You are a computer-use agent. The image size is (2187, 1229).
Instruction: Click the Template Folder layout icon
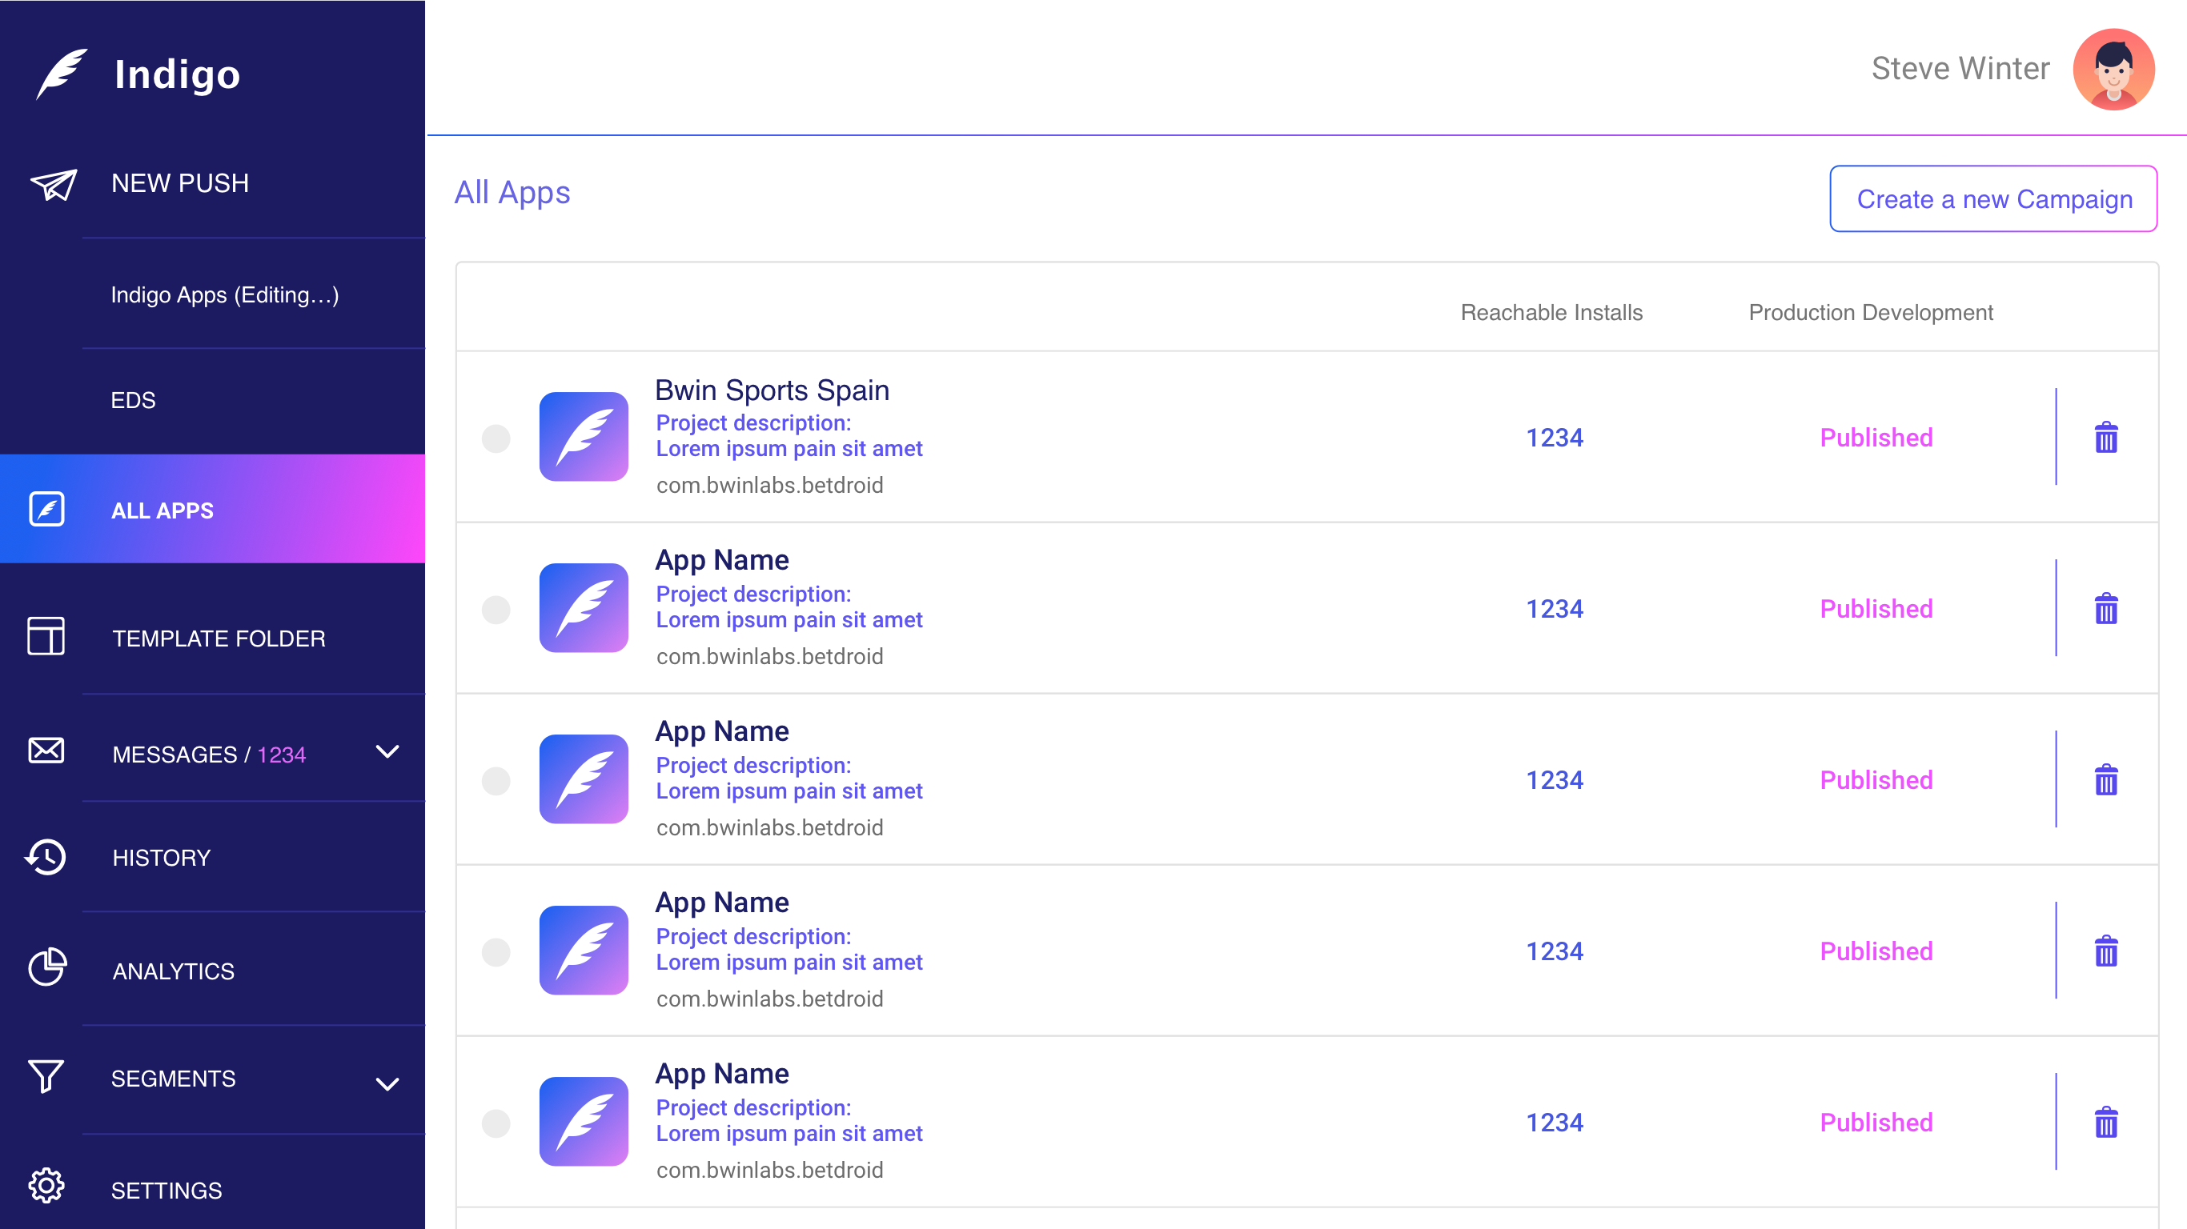(46, 637)
